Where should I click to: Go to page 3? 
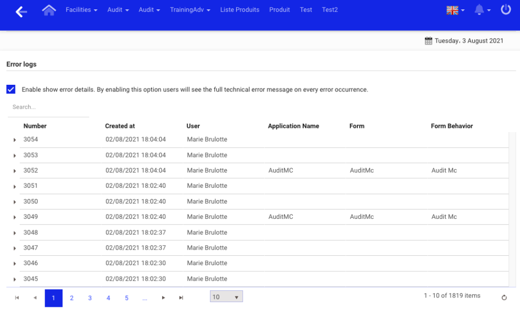click(90, 298)
